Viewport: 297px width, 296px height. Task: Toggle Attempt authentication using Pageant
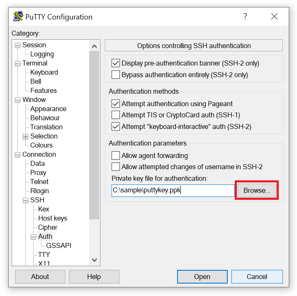coord(116,104)
